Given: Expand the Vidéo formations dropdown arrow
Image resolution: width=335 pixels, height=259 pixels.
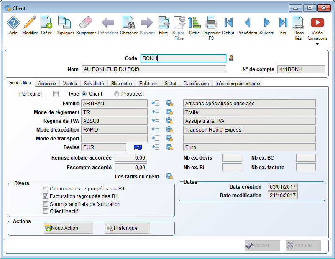Looking at the screenshot, I should pos(317,44).
